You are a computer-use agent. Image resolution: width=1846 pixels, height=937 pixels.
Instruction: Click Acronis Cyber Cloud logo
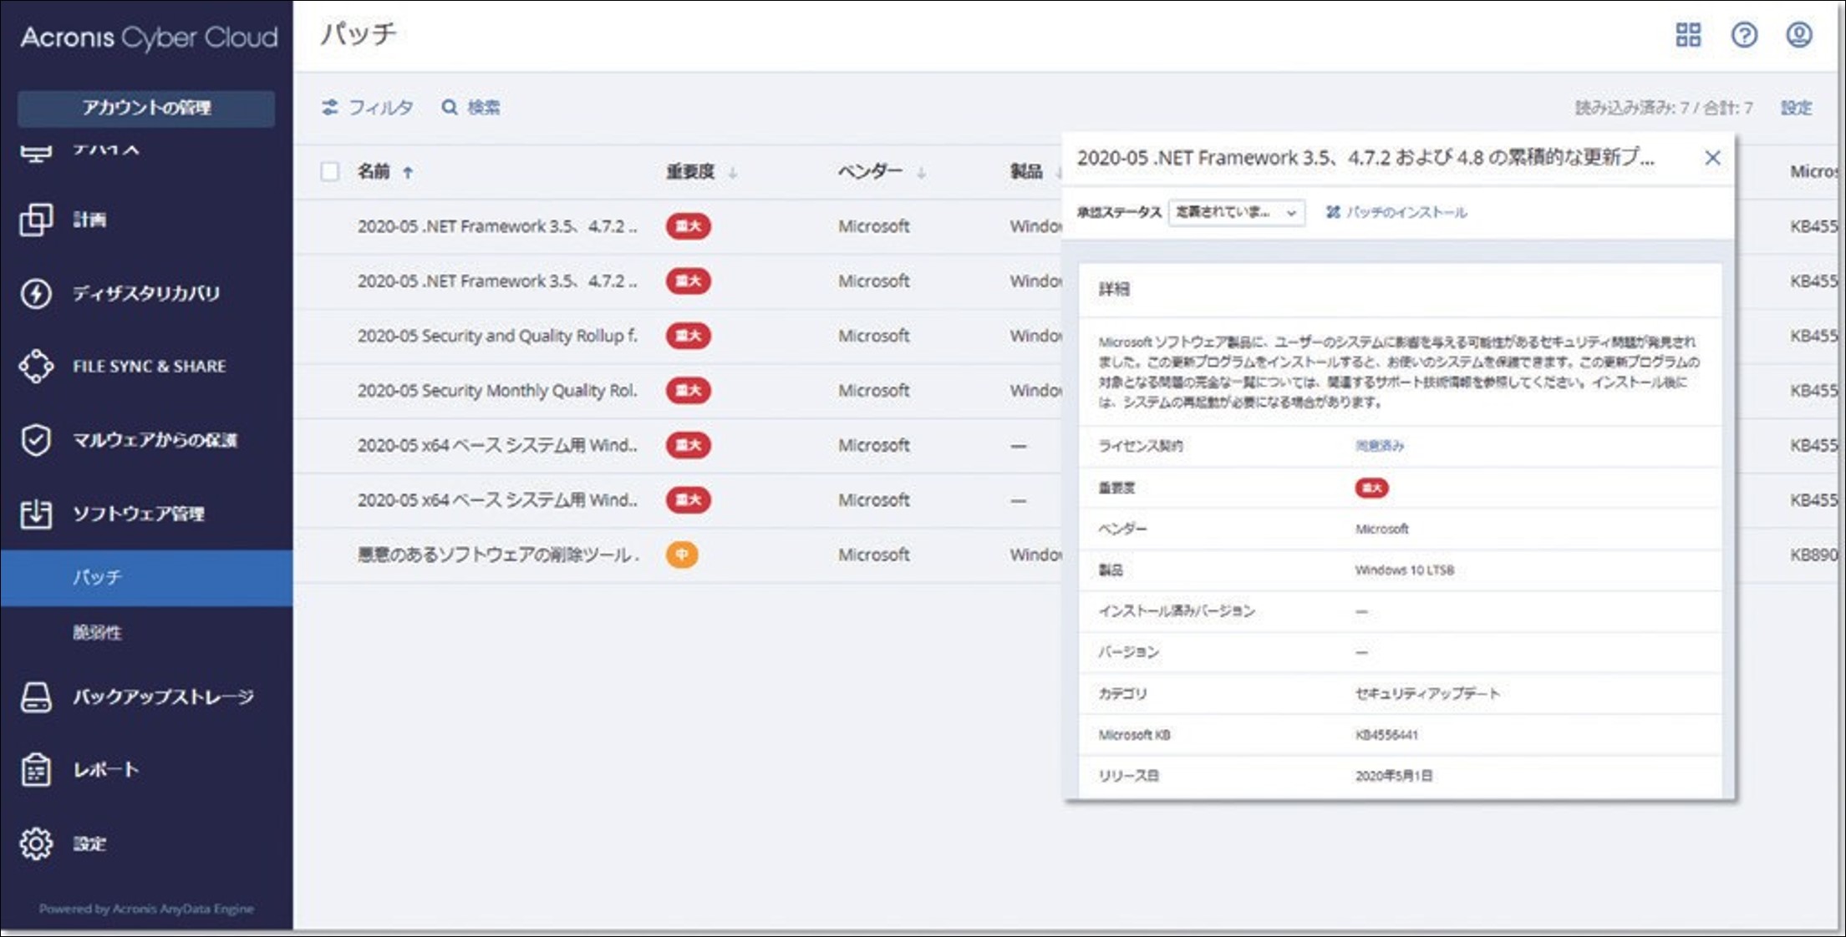point(149,38)
